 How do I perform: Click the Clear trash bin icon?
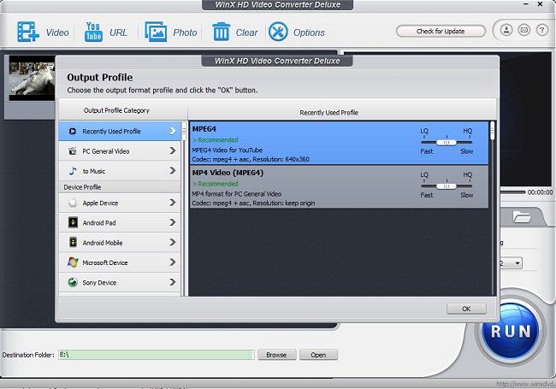coord(221,32)
